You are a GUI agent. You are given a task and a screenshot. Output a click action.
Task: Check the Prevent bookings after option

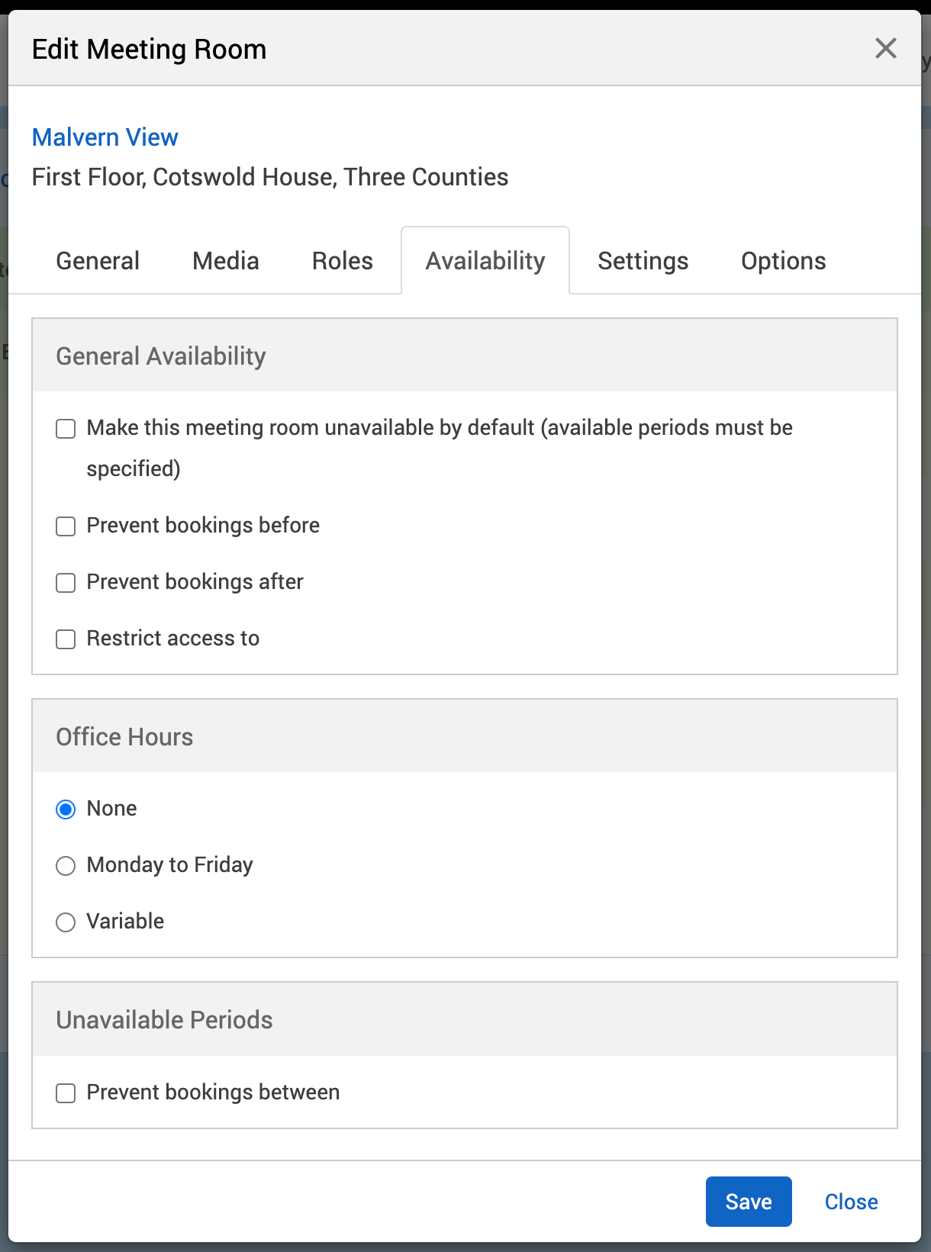click(x=66, y=583)
